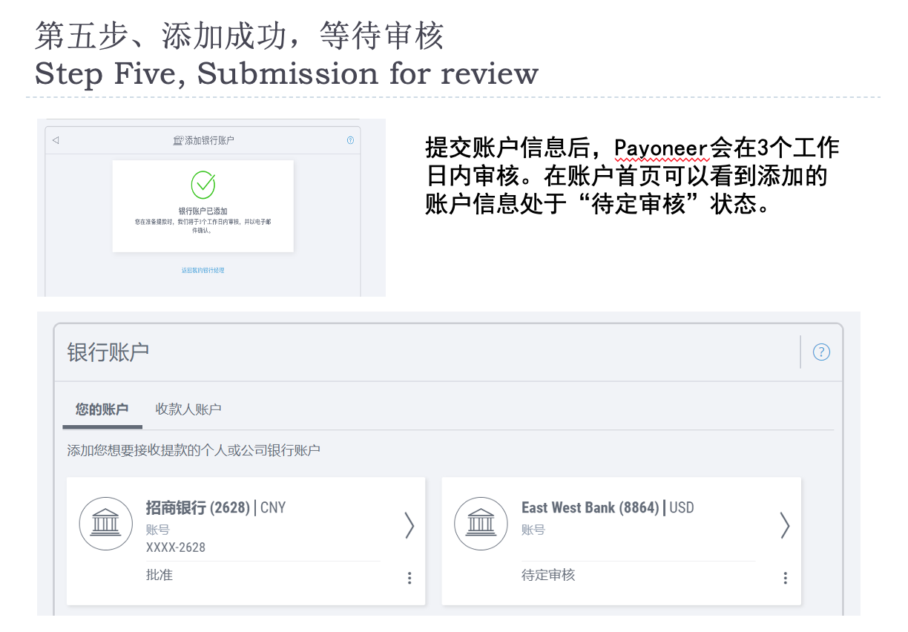Click the 批准 status on 招商银行 card
908x632 pixels.
(159, 575)
